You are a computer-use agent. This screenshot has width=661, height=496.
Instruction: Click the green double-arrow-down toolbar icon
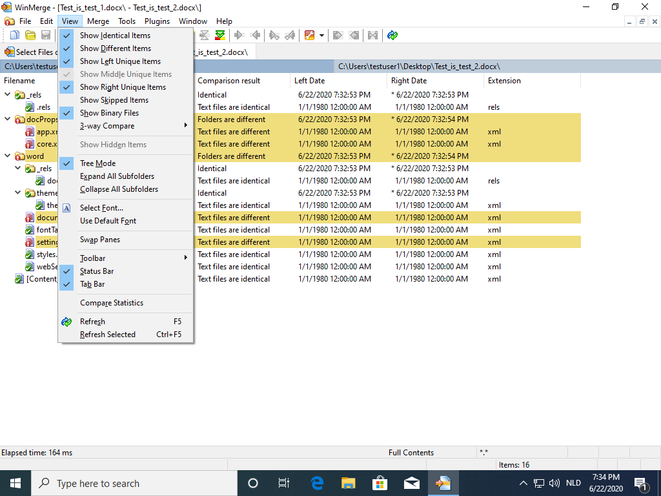pos(219,36)
